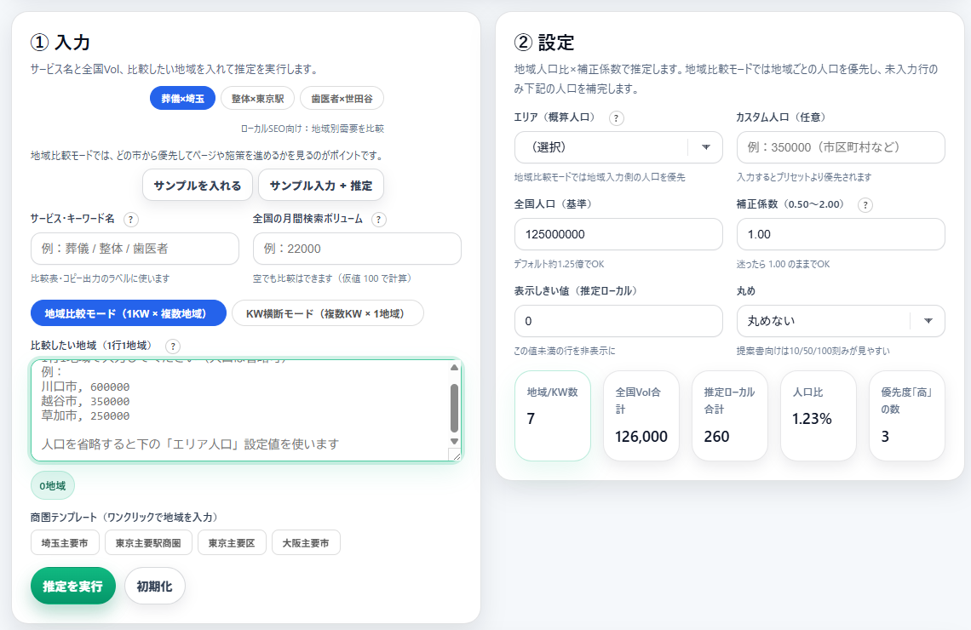
Task: Click the 初期化 reset button
Action: (x=155, y=586)
